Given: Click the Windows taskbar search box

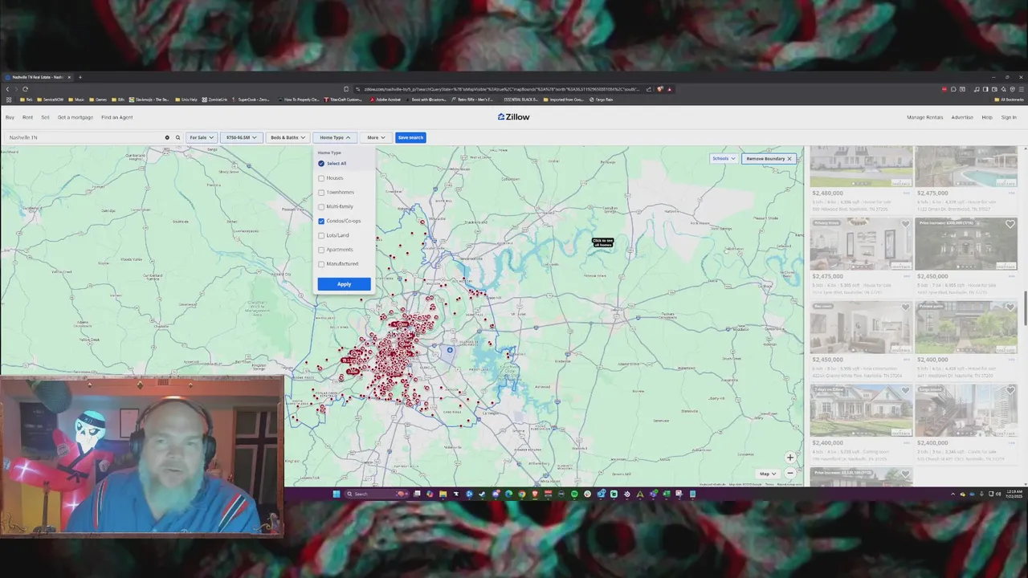Looking at the screenshot, I should click(376, 494).
